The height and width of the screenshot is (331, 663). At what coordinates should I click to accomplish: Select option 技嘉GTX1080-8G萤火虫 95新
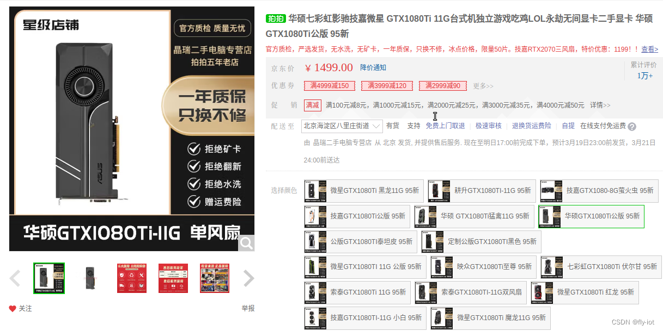click(x=599, y=191)
